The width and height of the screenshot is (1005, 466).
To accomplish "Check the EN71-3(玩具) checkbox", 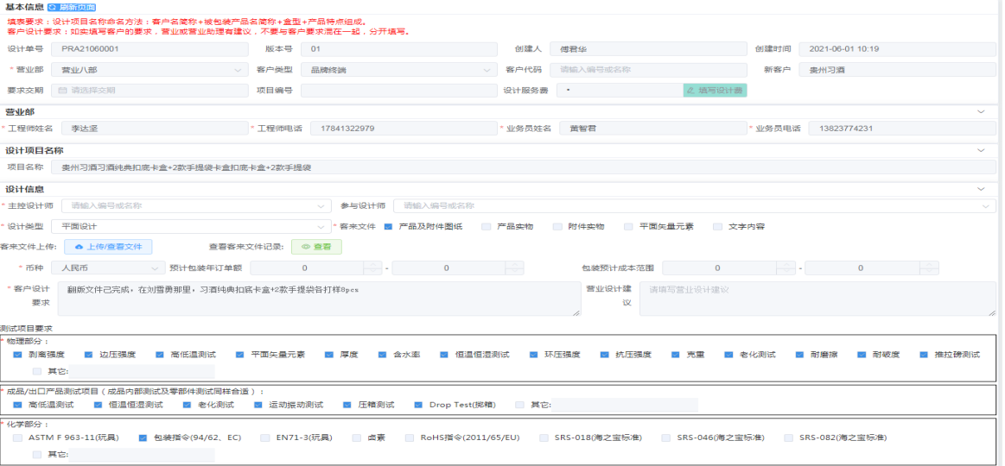I will coord(264,438).
